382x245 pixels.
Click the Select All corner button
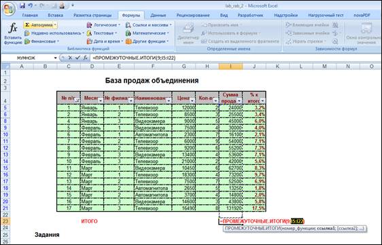click(x=5, y=67)
